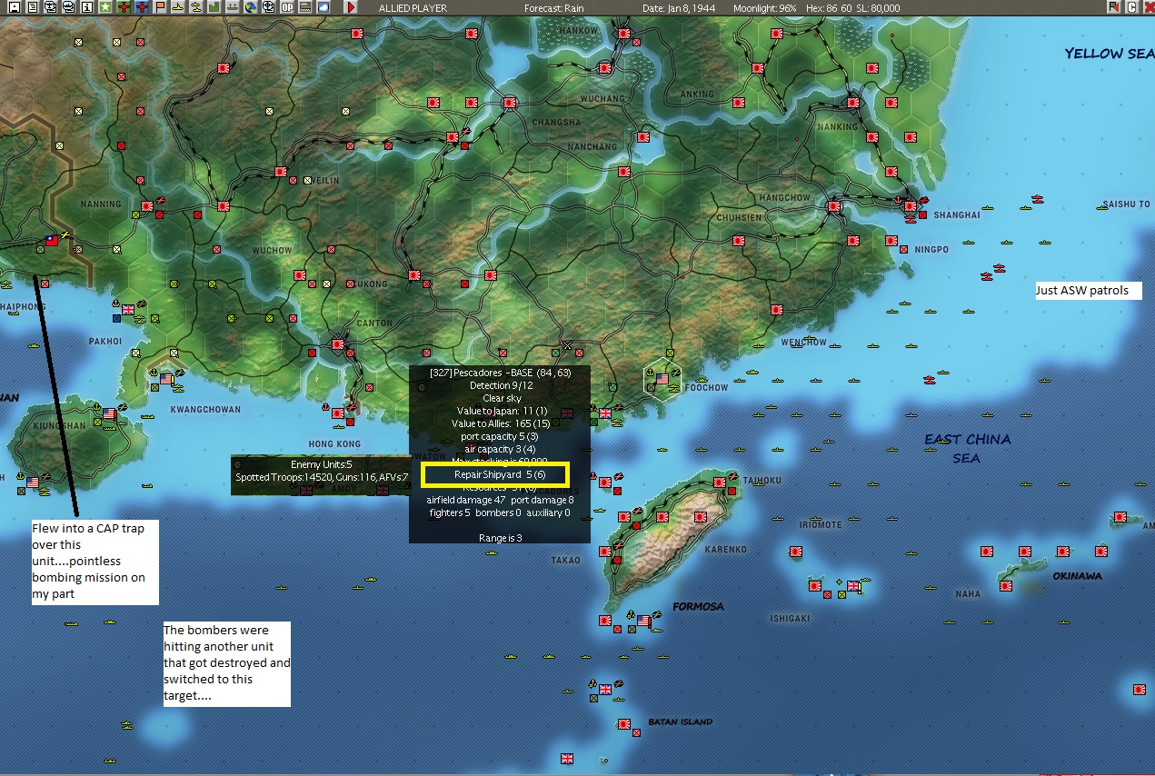The width and height of the screenshot is (1155, 776).
Task: Open the first toolbar menu icon
Action: (15, 7)
